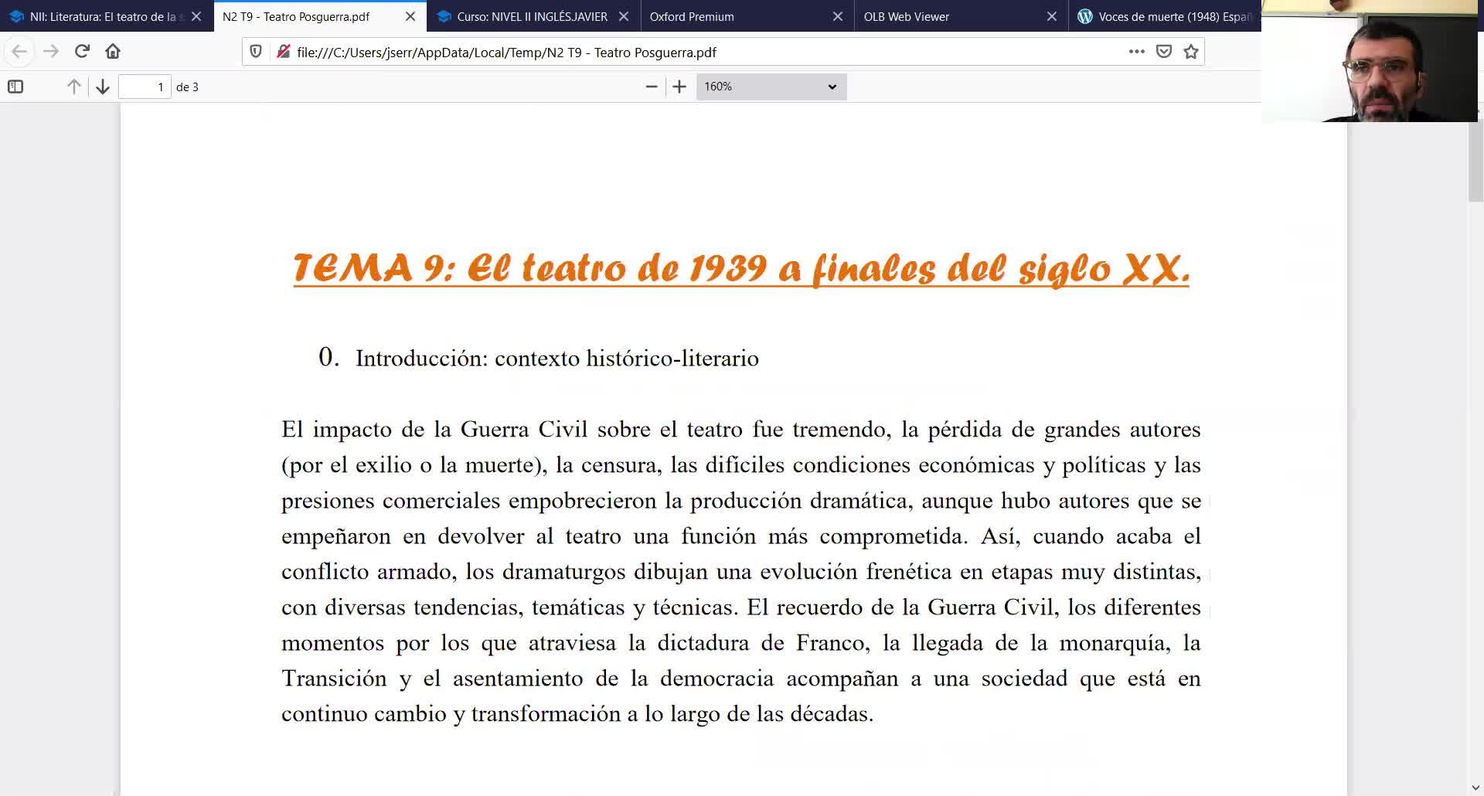Zoom in the PDF with plus
This screenshot has width=1484, height=796.
pos(679,87)
